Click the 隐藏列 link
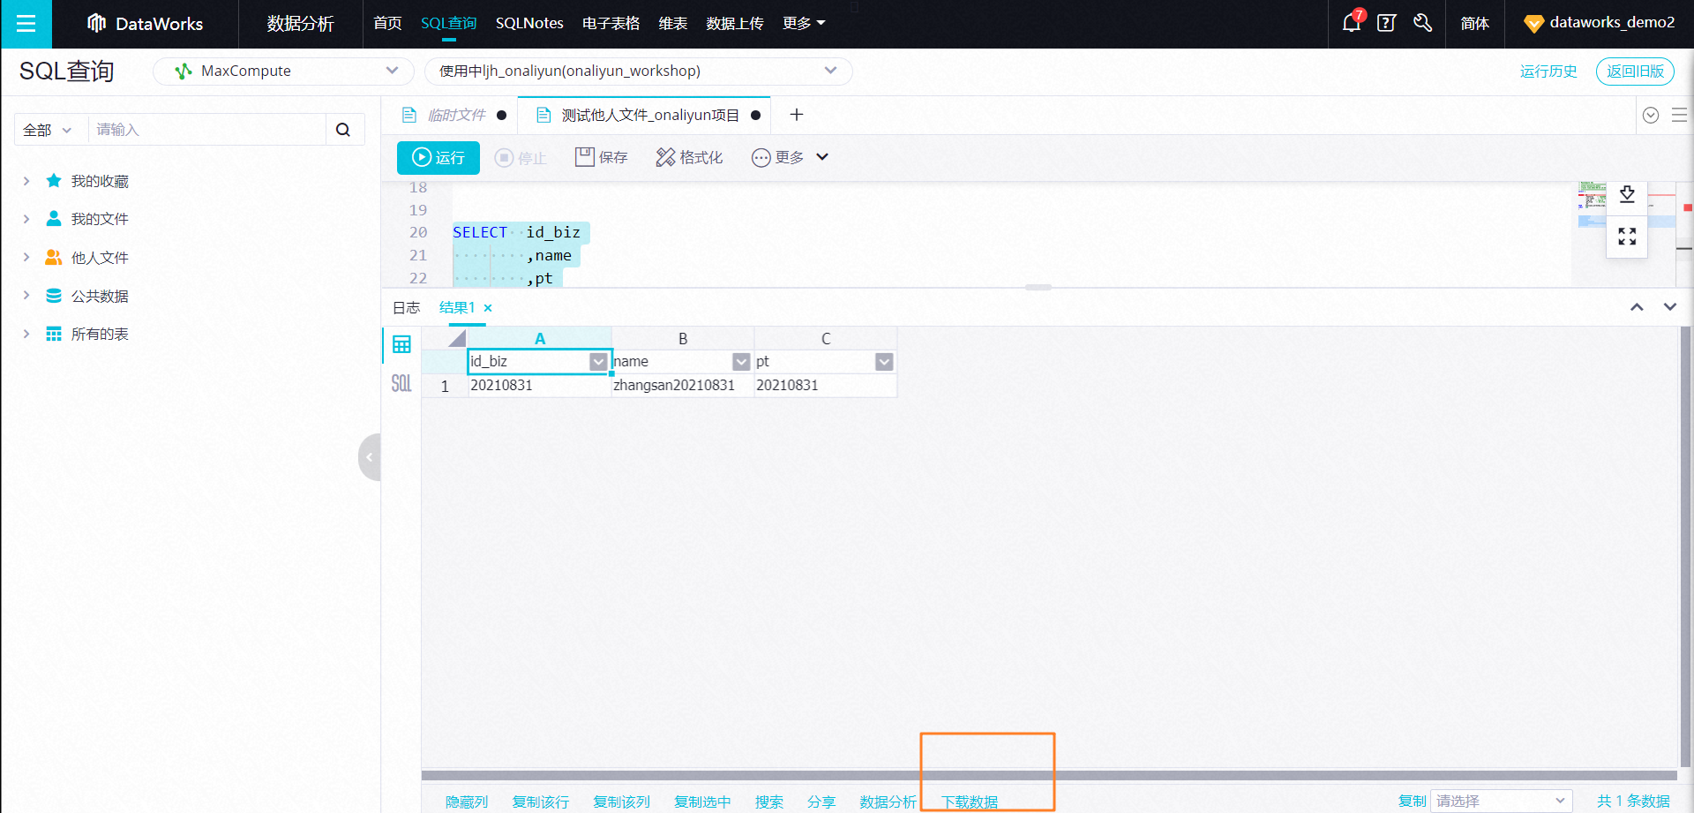Image resolution: width=1694 pixels, height=813 pixels. click(x=467, y=802)
